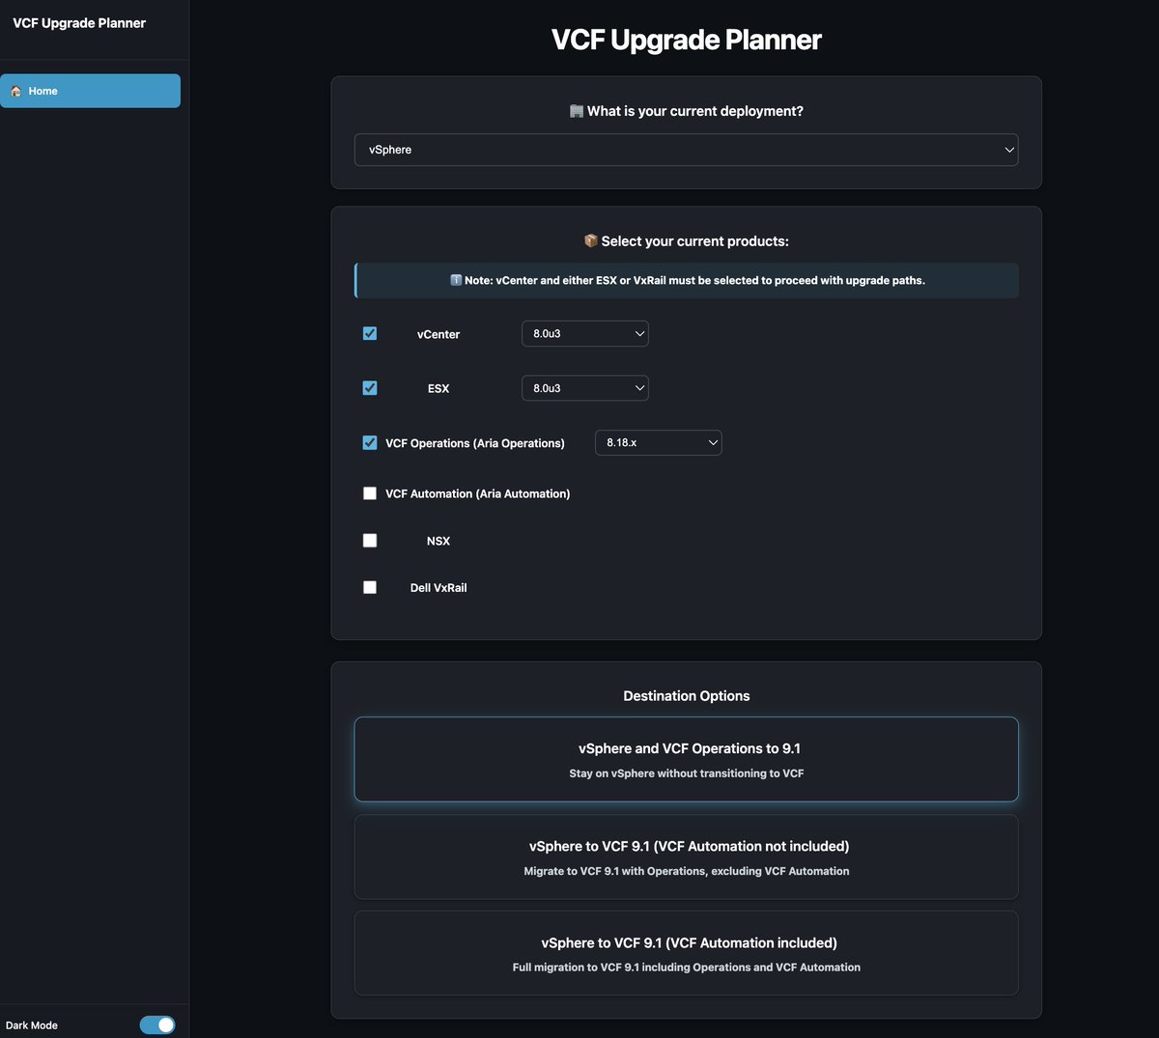1159x1038 pixels.
Task: Open the current deployment vSphere dropdown
Action: 687,150
